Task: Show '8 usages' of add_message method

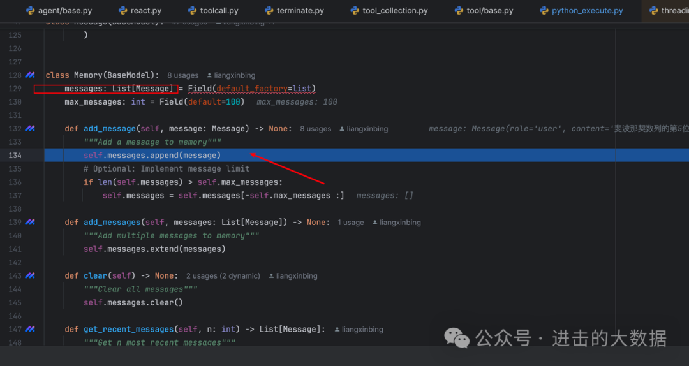Action: point(316,129)
